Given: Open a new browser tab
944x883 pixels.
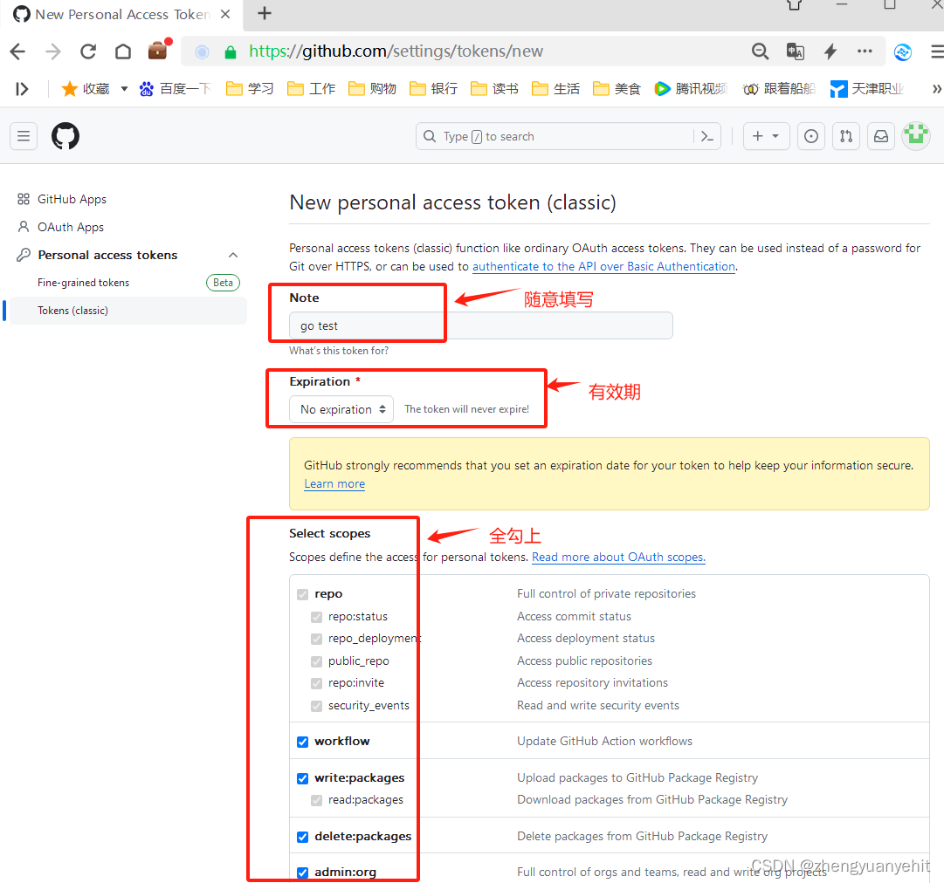Looking at the screenshot, I should pos(265,13).
